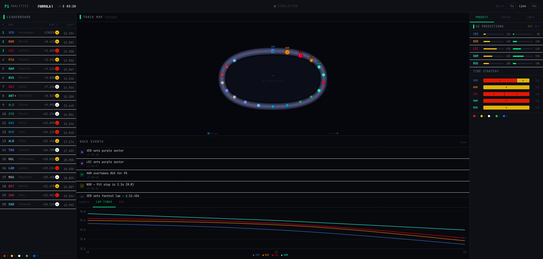The width and height of the screenshot is (543, 259).
Task: Click the LEC pit probability bar in AI Predictions
Action: pyautogui.click(x=494, y=49)
